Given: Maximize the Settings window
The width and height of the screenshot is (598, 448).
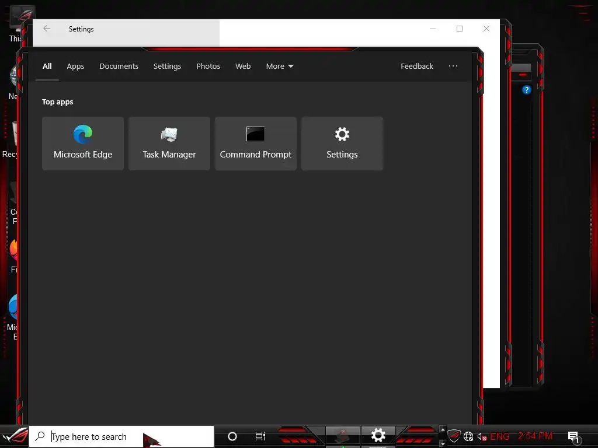Looking at the screenshot, I should [x=460, y=29].
